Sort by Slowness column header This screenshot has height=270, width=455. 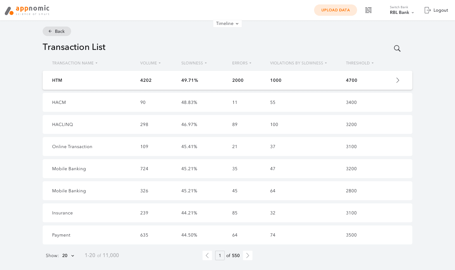click(194, 63)
